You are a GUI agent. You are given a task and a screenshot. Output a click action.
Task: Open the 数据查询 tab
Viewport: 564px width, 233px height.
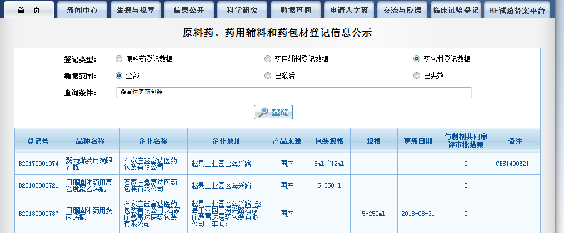(295, 11)
